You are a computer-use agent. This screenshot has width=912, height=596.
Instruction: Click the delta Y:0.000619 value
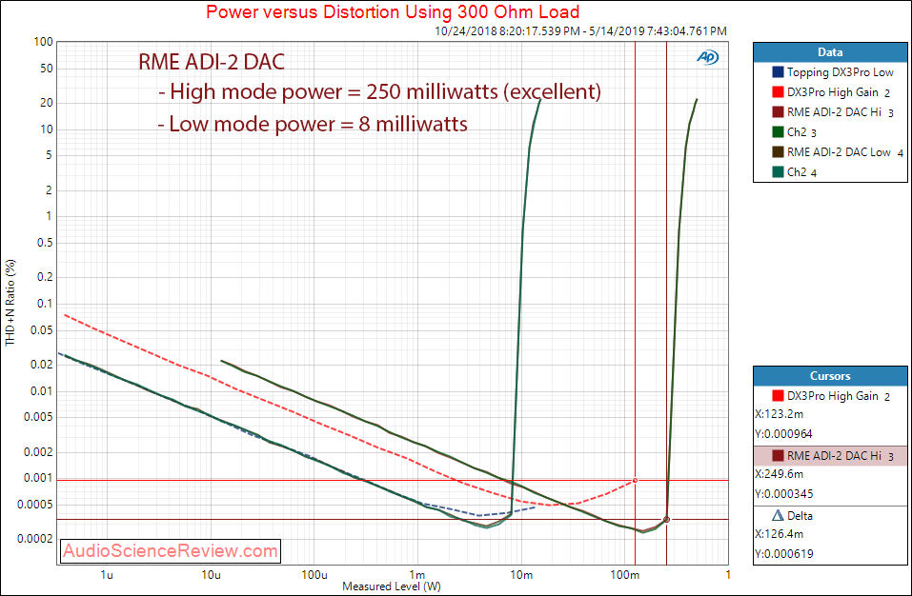click(x=784, y=553)
